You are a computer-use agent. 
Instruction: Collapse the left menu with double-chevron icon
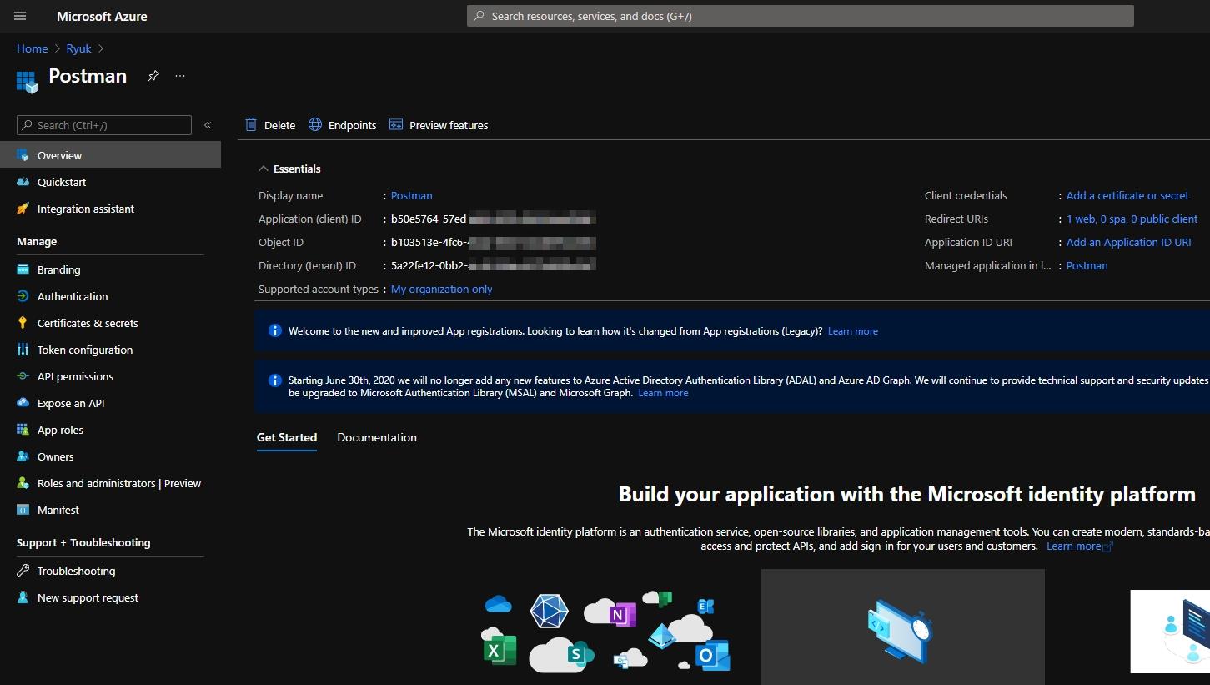pyautogui.click(x=208, y=125)
